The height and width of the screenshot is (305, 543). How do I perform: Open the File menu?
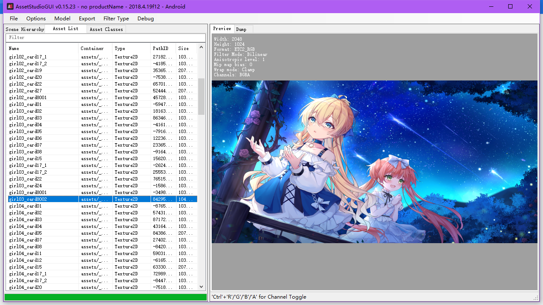tap(14, 18)
